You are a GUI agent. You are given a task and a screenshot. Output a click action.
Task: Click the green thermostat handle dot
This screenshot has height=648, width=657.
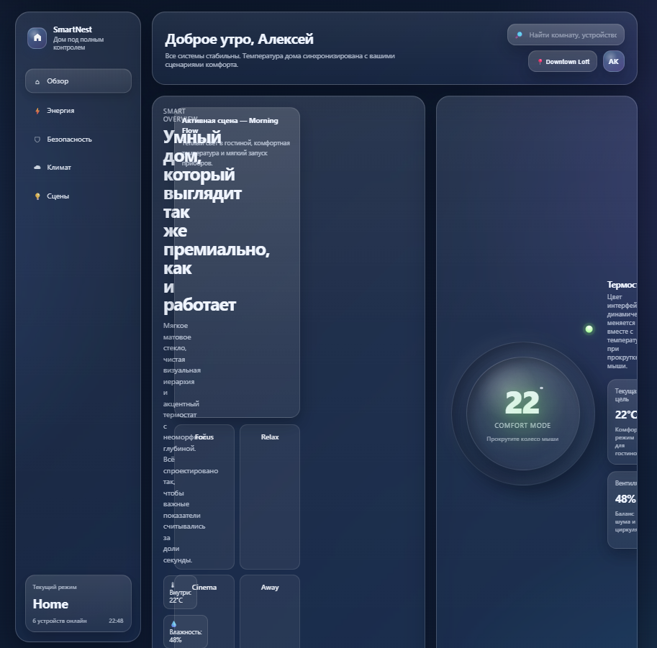589,329
